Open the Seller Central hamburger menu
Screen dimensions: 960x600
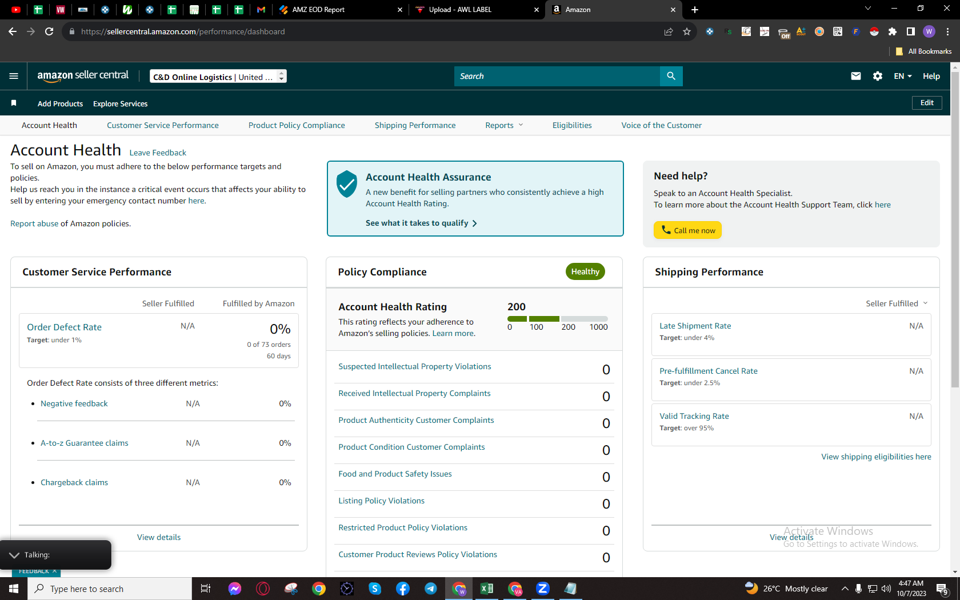14,76
